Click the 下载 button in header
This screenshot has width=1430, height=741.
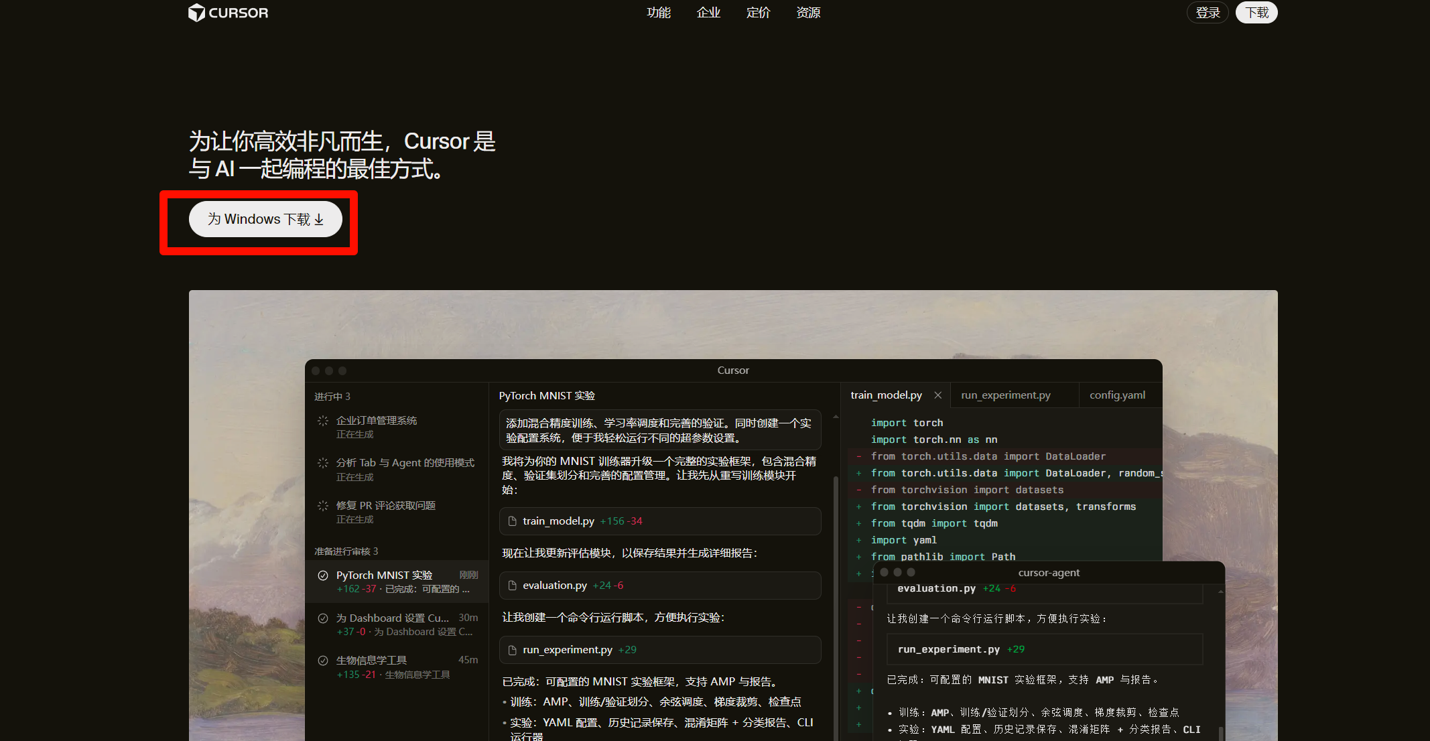coord(1256,13)
